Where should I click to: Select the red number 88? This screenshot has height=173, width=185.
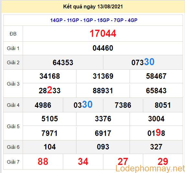[43, 161]
